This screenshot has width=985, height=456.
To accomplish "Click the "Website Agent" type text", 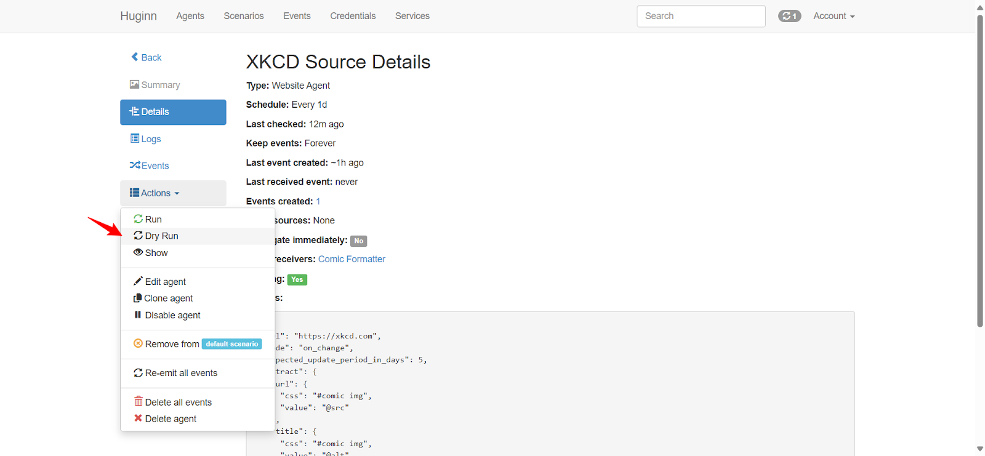I will [x=301, y=86].
